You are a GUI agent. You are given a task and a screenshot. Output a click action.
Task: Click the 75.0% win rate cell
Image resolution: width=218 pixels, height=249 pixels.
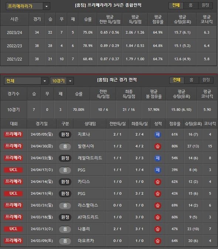[88, 33]
